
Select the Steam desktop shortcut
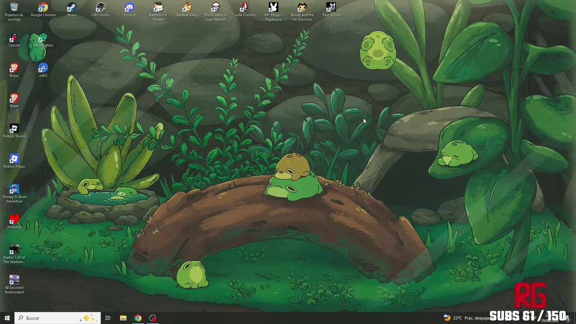point(72,10)
